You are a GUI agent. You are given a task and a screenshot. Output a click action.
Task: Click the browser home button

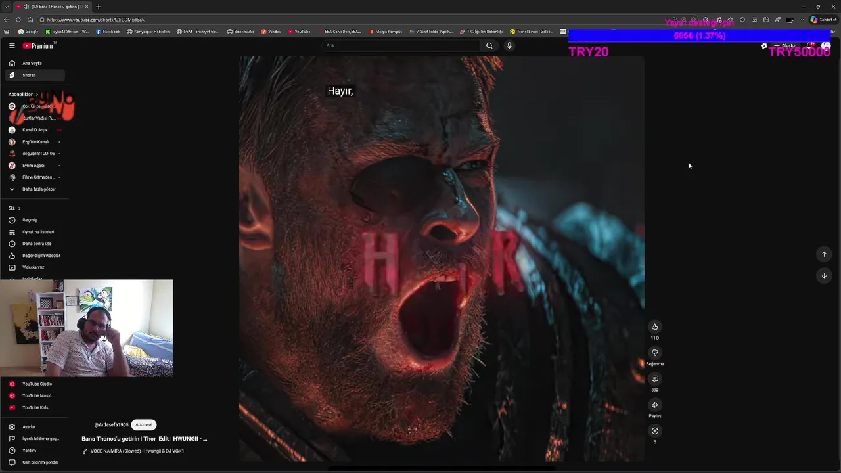[x=30, y=20]
